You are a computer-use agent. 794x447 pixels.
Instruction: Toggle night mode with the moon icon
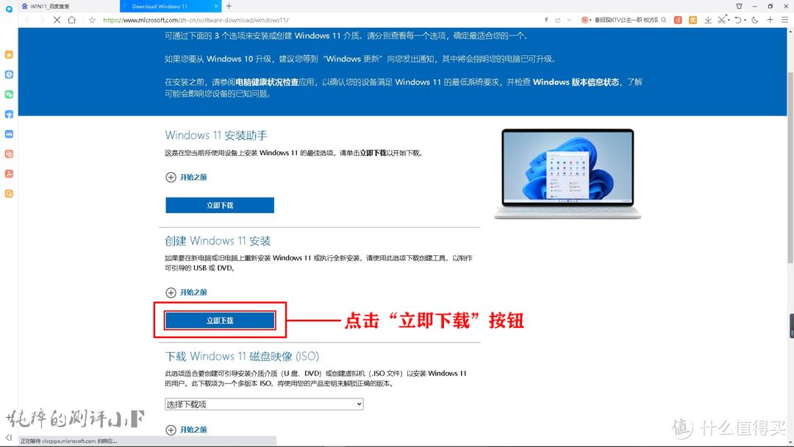point(754,20)
